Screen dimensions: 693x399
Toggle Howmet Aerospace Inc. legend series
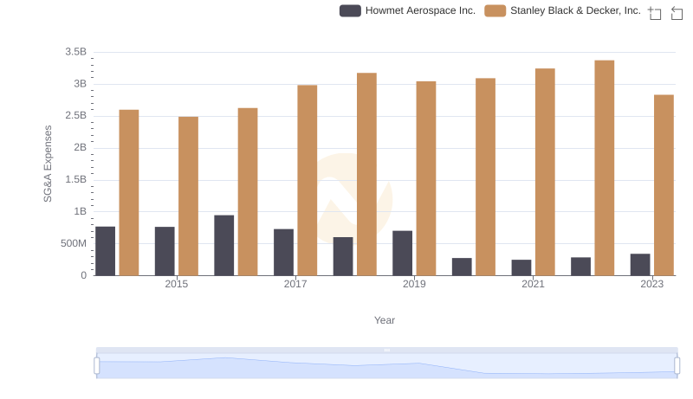pos(407,10)
